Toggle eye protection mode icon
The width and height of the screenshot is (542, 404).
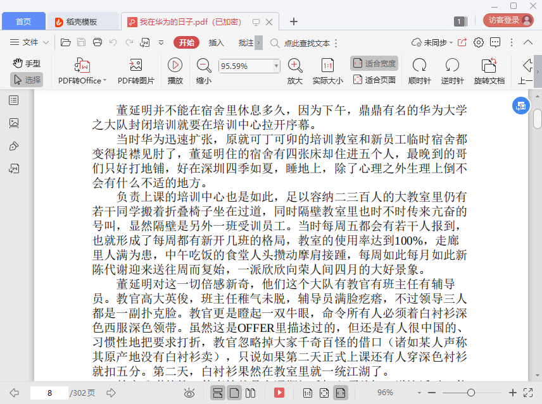click(x=189, y=393)
